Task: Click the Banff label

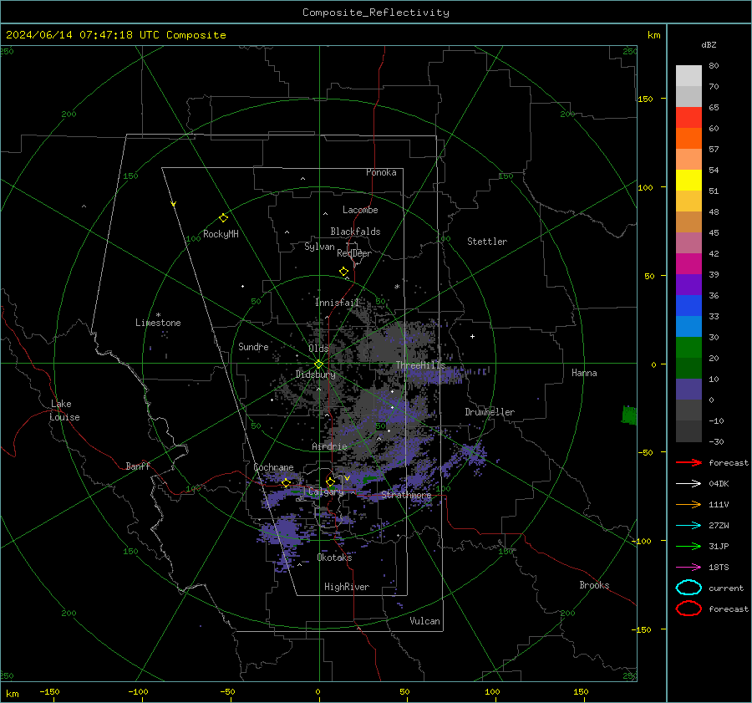Action: tap(138, 466)
